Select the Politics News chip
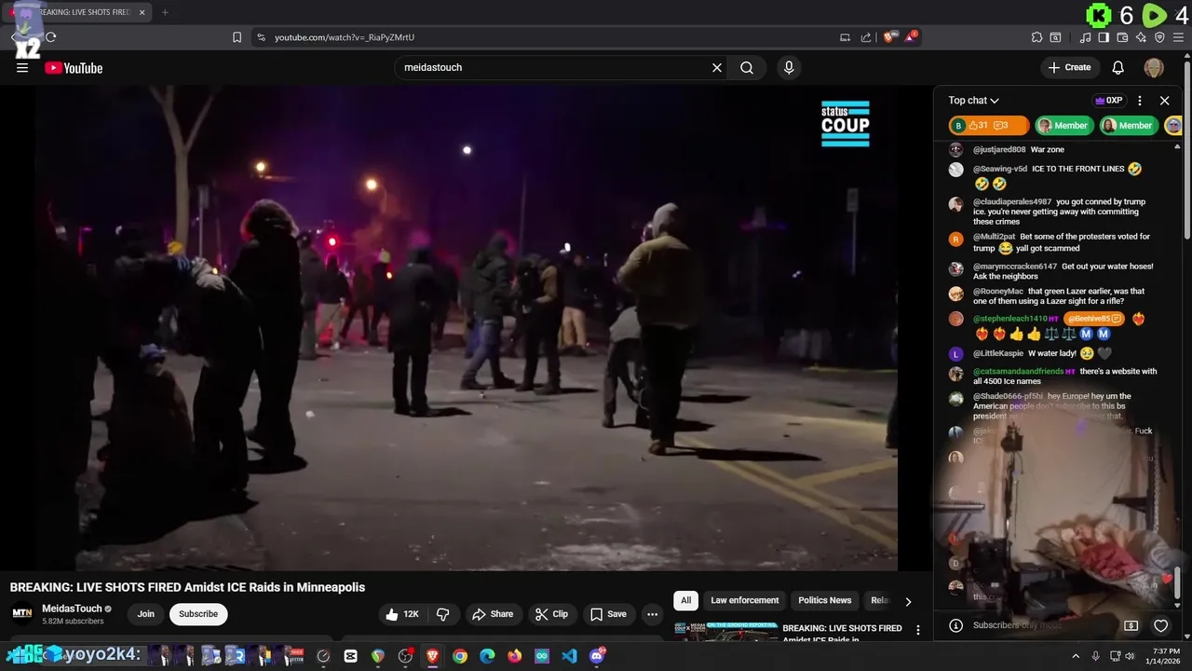The height and width of the screenshot is (671, 1192). 825,600
